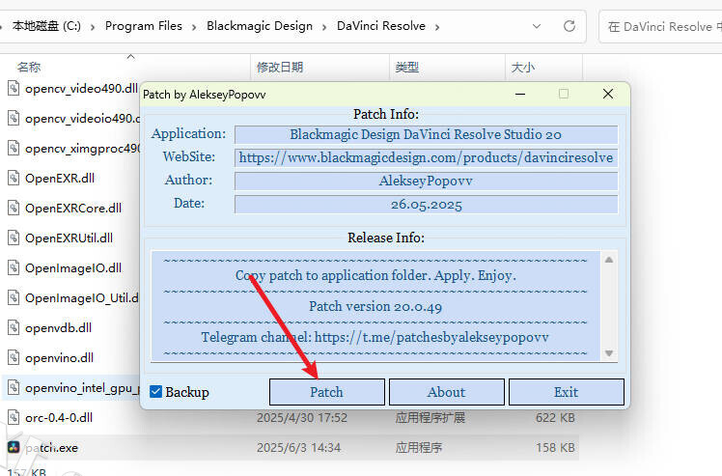Click the OpenImageIO_Util file icon

[14, 297]
